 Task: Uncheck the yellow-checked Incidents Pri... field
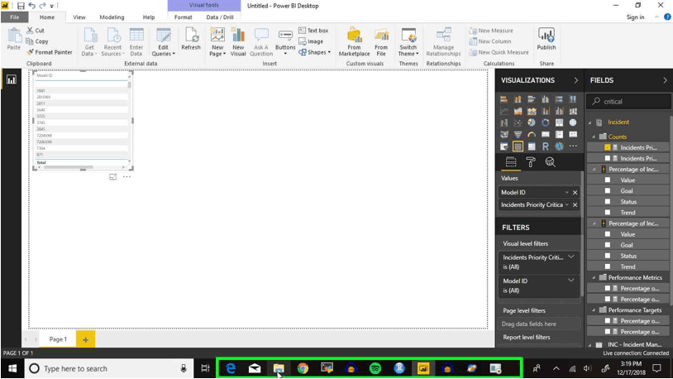608,147
